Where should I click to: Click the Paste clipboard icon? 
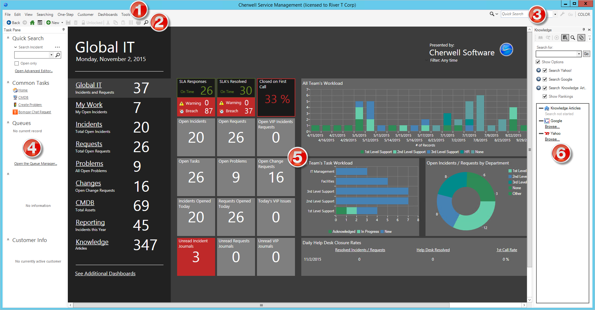[123, 22]
